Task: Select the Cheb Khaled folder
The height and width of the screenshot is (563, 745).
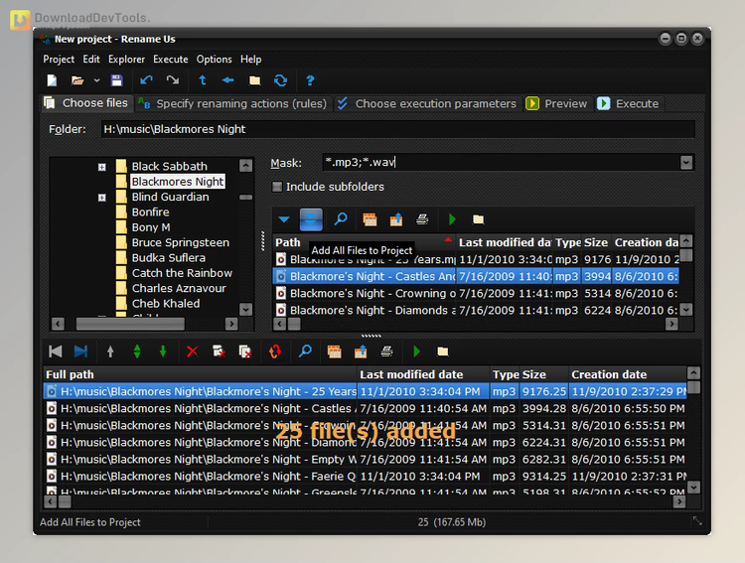Action: (x=166, y=303)
